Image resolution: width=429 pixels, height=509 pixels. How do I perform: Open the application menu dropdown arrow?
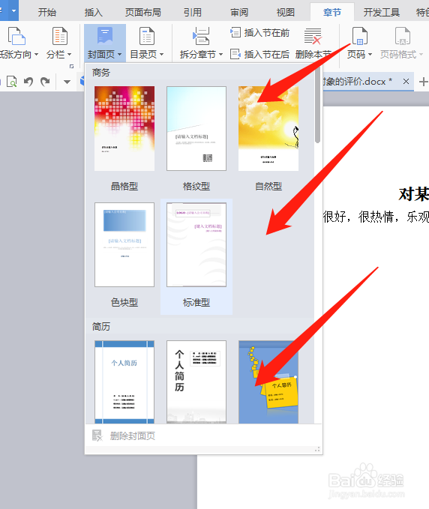point(13,10)
